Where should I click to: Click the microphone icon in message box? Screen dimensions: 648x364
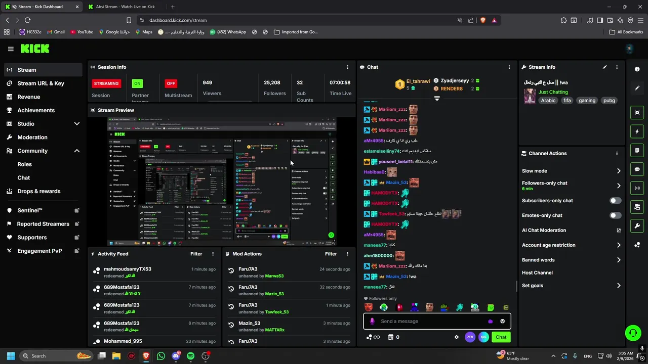click(x=372, y=321)
